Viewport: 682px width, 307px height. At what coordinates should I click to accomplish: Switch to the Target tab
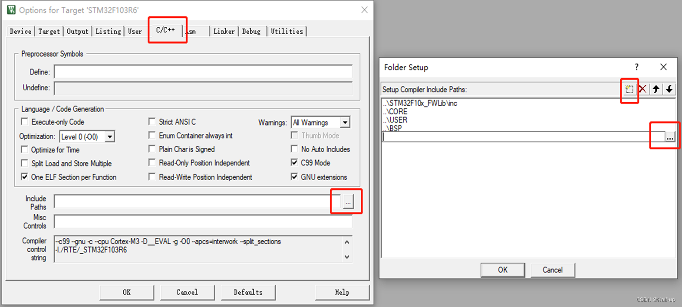click(x=49, y=31)
